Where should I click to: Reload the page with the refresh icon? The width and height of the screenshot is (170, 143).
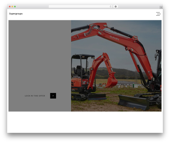(111, 6)
